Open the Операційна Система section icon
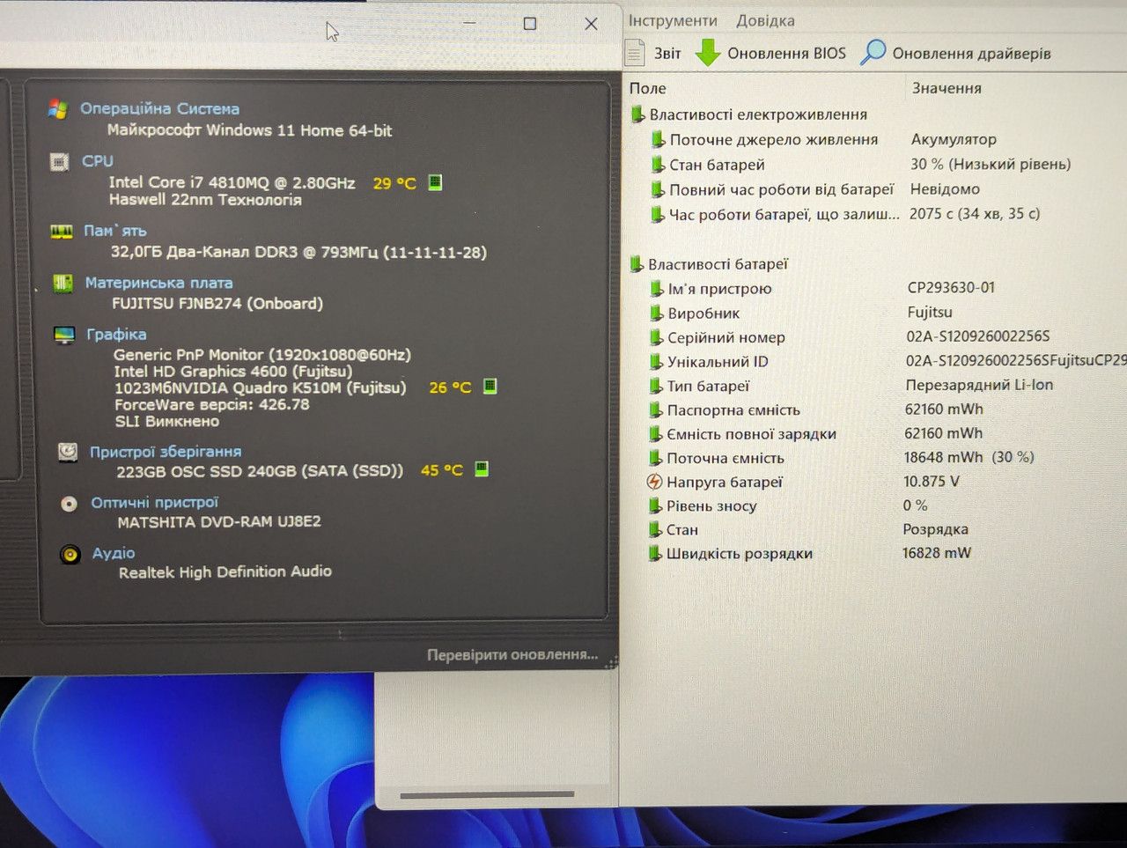1127x848 pixels. pos(58,109)
